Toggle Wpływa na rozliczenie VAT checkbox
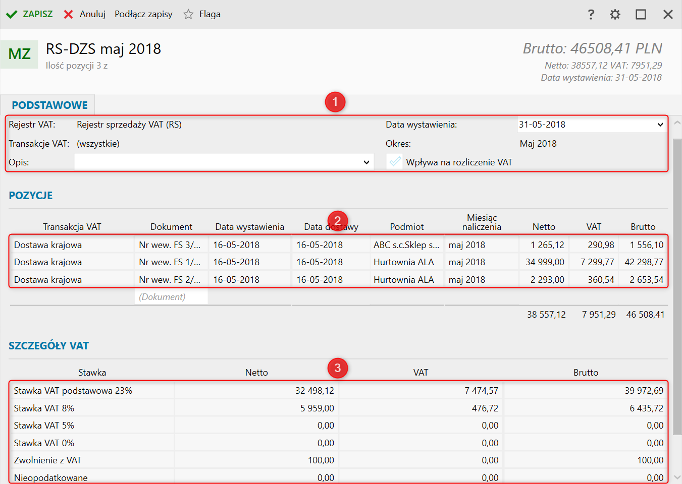This screenshot has height=484, width=682. tap(395, 162)
